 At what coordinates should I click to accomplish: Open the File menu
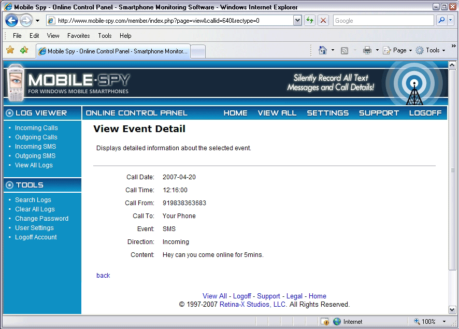pos(17,36)
